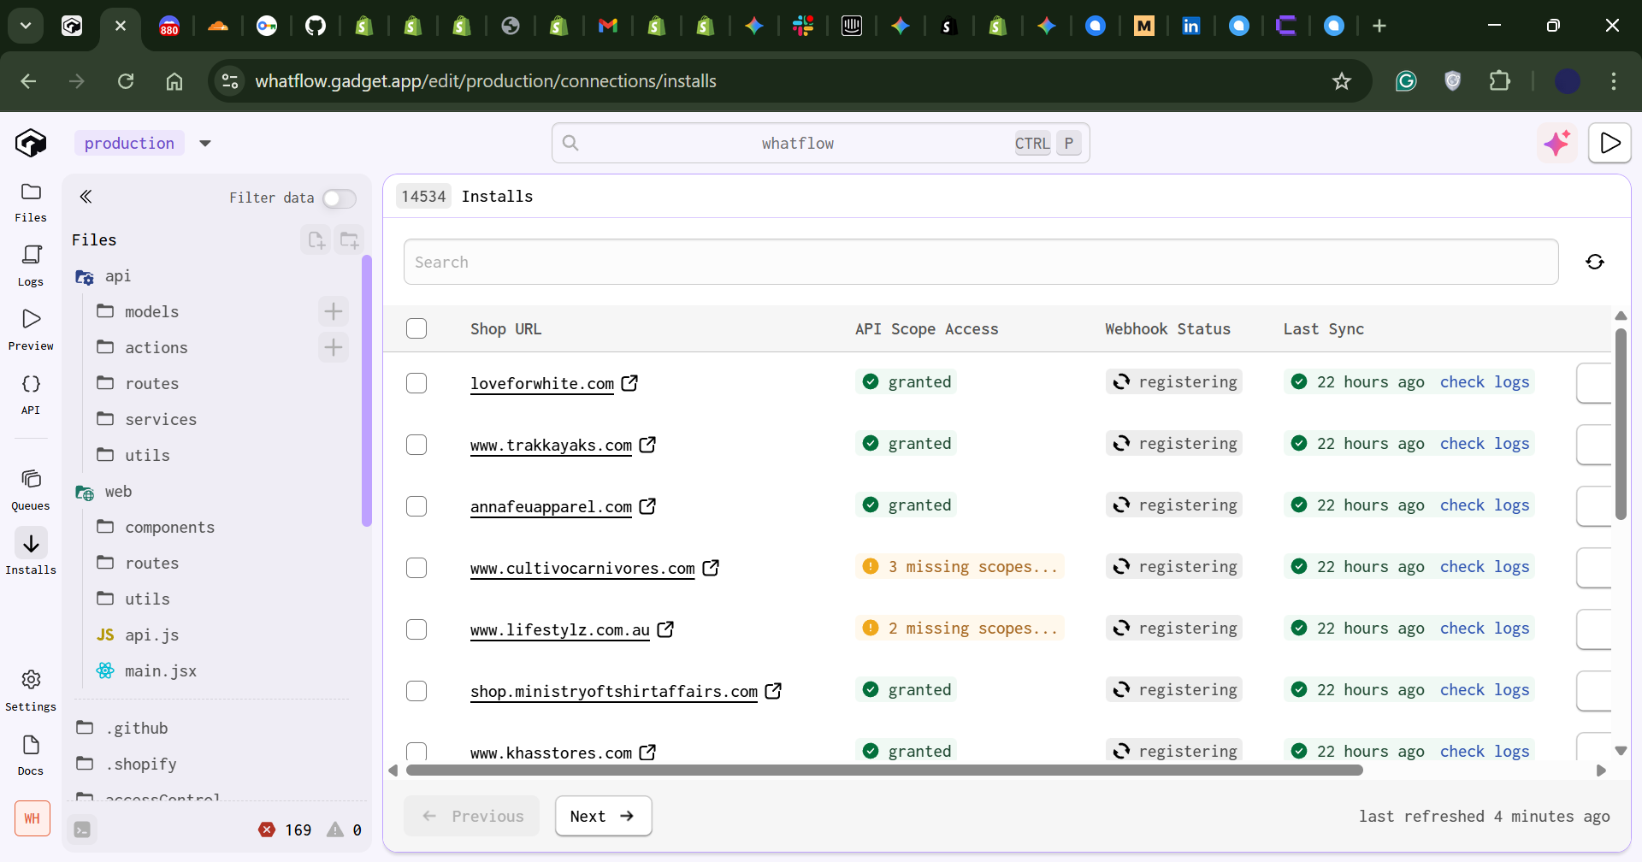Open www.trakkayaks.com external link icon

tap(647, 445)
